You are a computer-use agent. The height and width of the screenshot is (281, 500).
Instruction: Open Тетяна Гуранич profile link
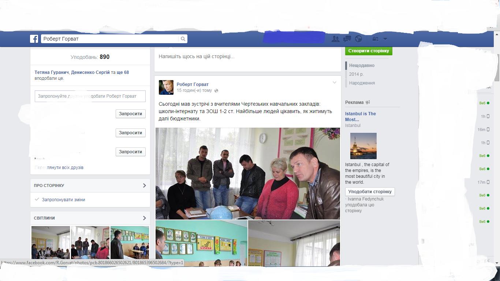(52, 72)
